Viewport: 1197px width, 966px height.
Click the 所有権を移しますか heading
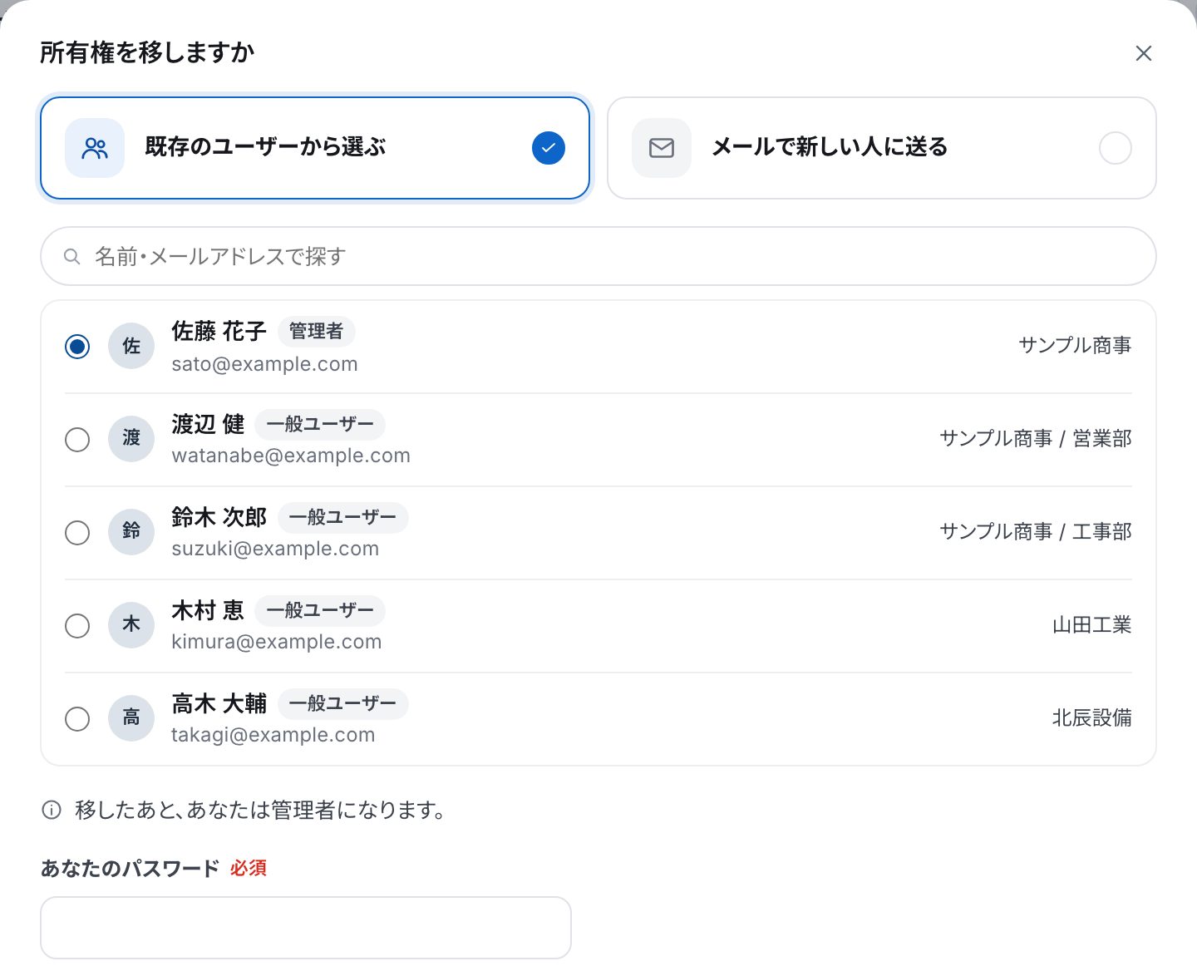tap(147, 52)
